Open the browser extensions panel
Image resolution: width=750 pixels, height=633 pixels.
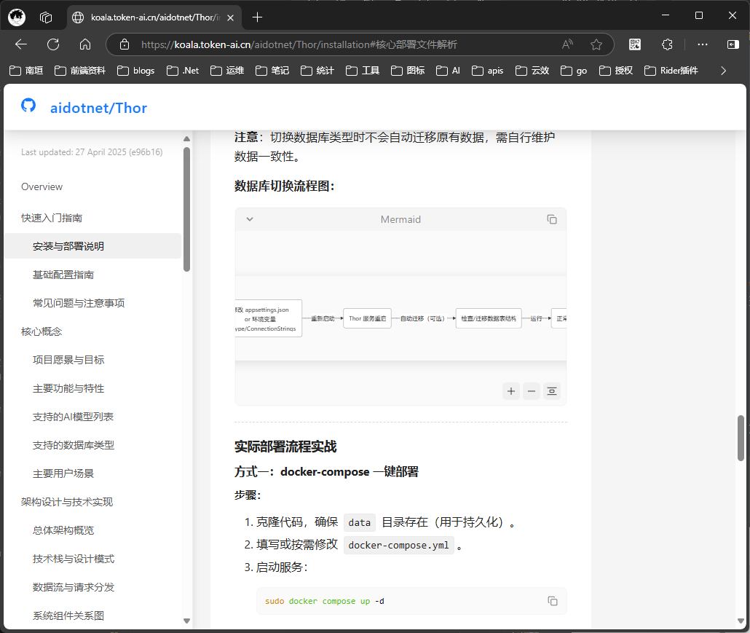tap(667, 44)
